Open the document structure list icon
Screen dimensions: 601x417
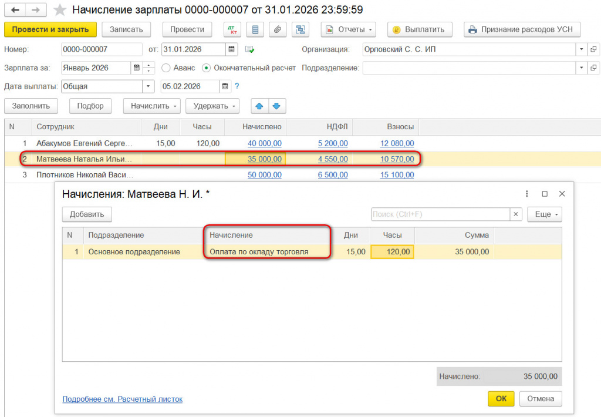[255, 29]
